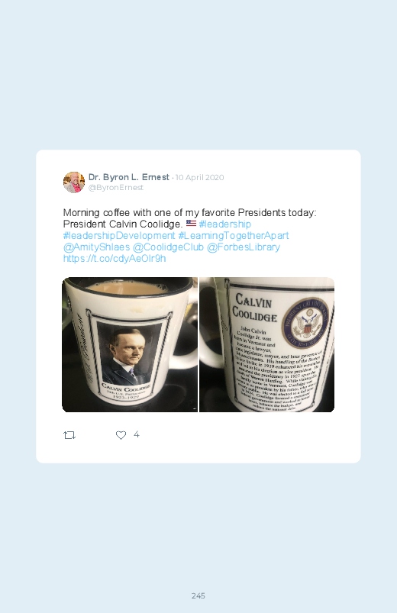Follow the t.co/cdyAeOlr9h link
Image resolution: width=397 pixels, height=613 pixels.
[115, 259]
